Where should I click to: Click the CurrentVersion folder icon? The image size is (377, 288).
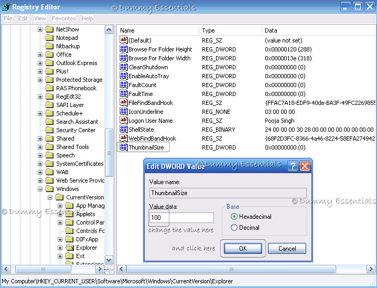[x=60, y=197]
